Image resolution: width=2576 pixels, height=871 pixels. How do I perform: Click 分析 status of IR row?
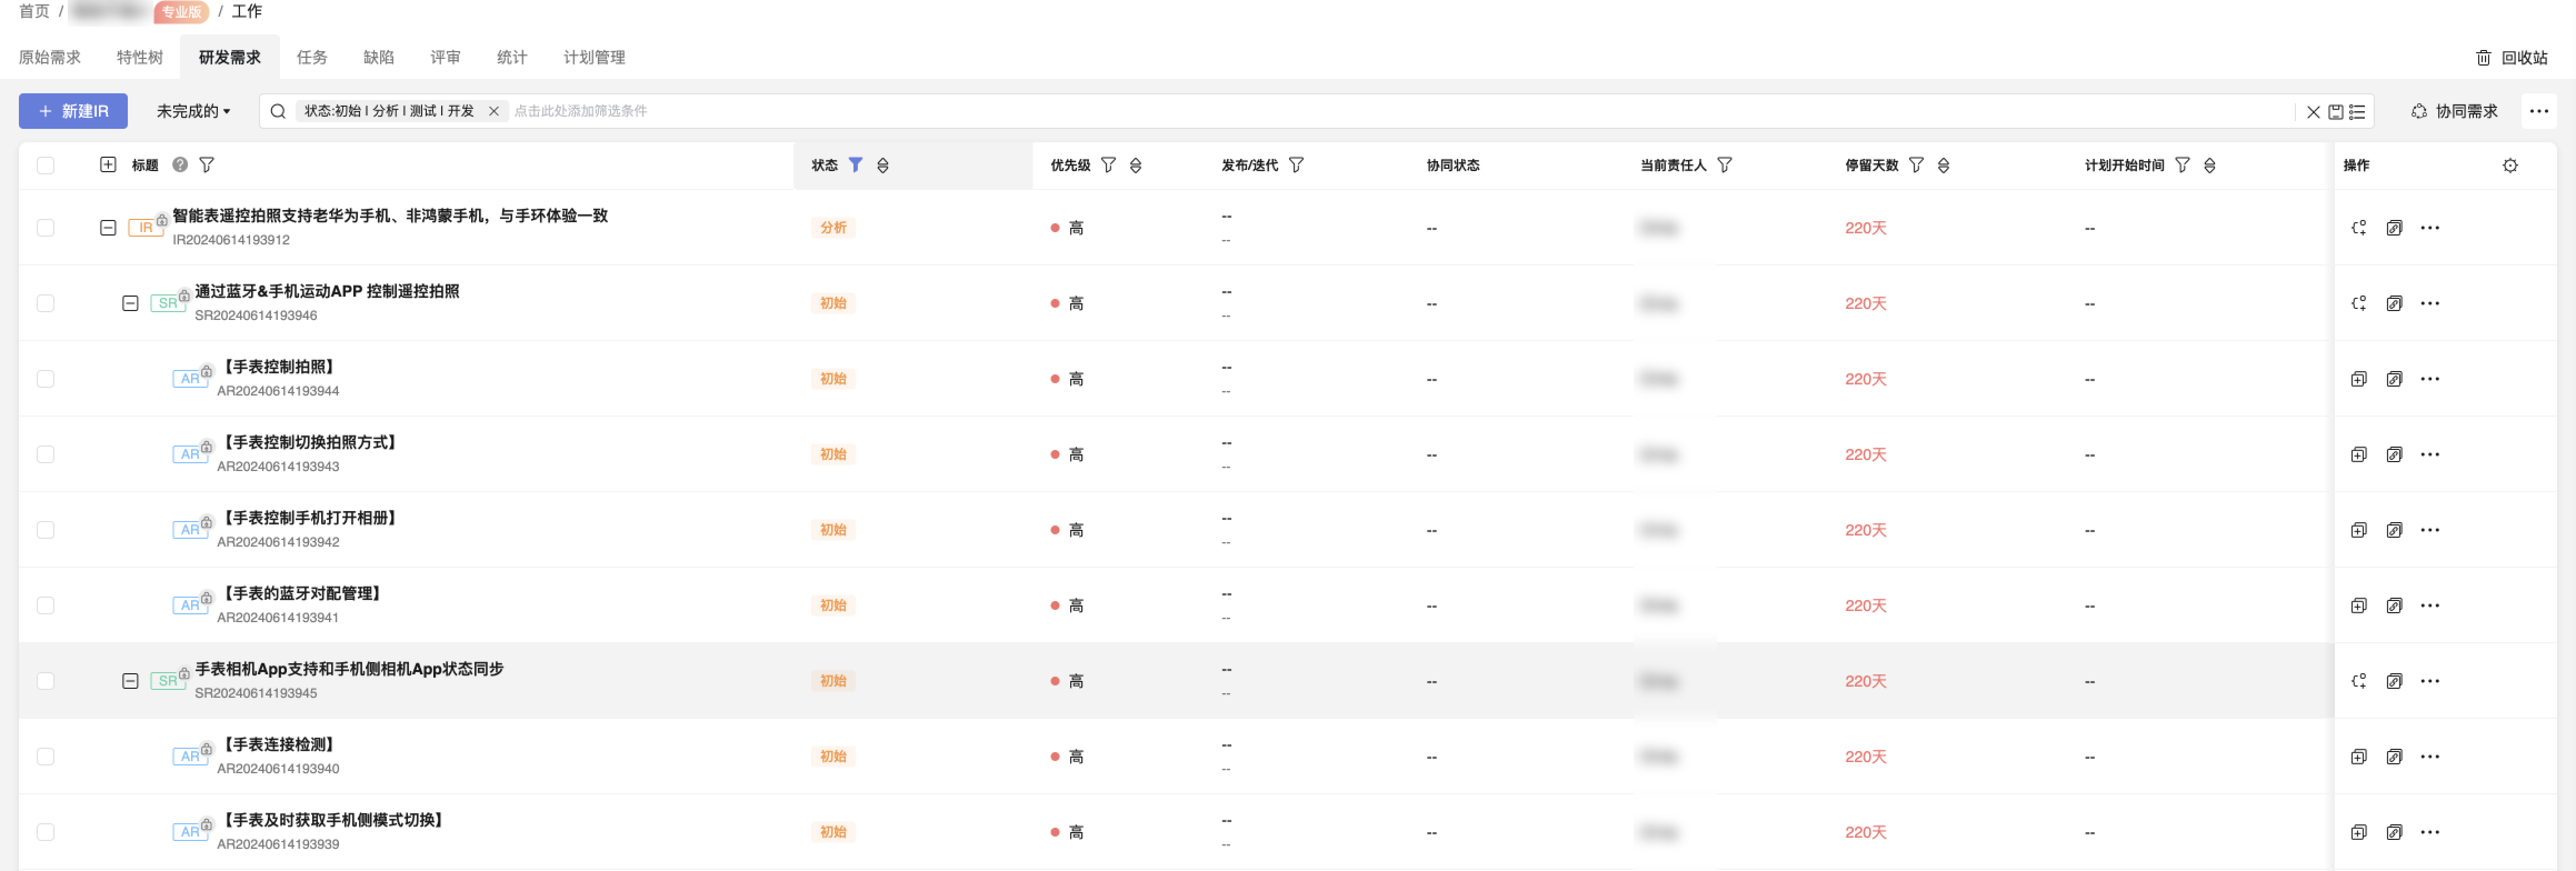pyautogui.click(x=833, y=228)
